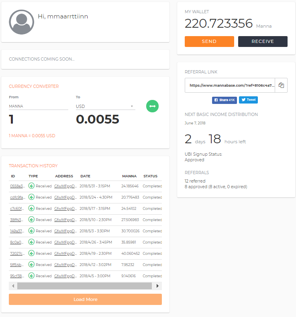Open transaction ID 8c0a0 link
Viewport: 296px width, 317px height.
(17, 242)
